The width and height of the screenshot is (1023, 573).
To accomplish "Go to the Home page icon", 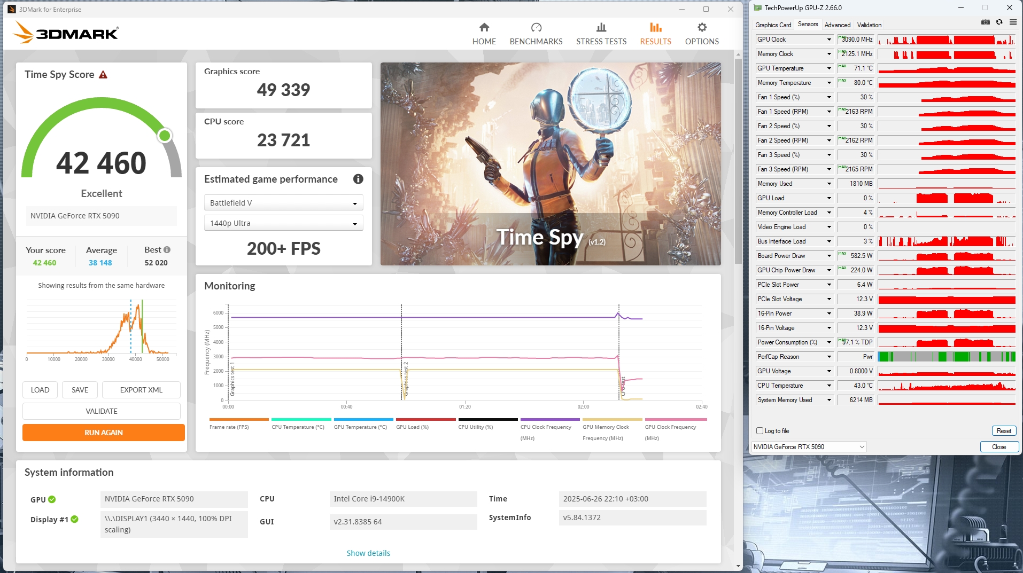I will click(484, 27).
